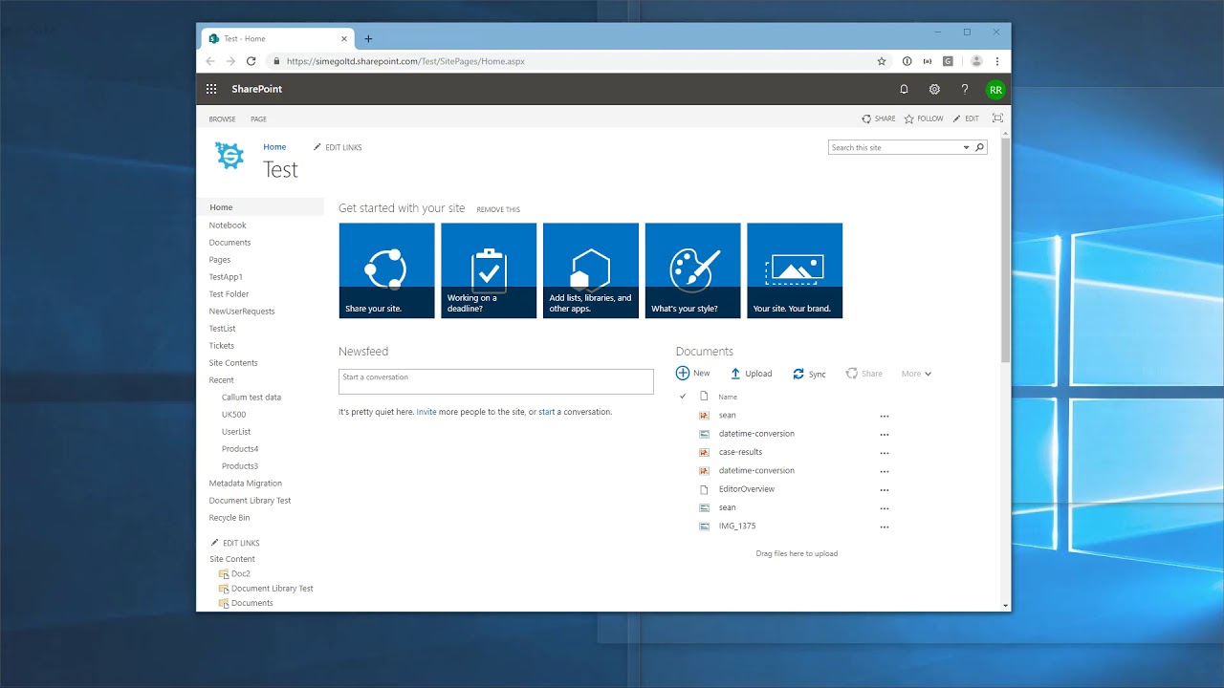The height and width of the screenshot is (688, 1224).
Task: Click the Documents web part title
Action: coord(704,352)
